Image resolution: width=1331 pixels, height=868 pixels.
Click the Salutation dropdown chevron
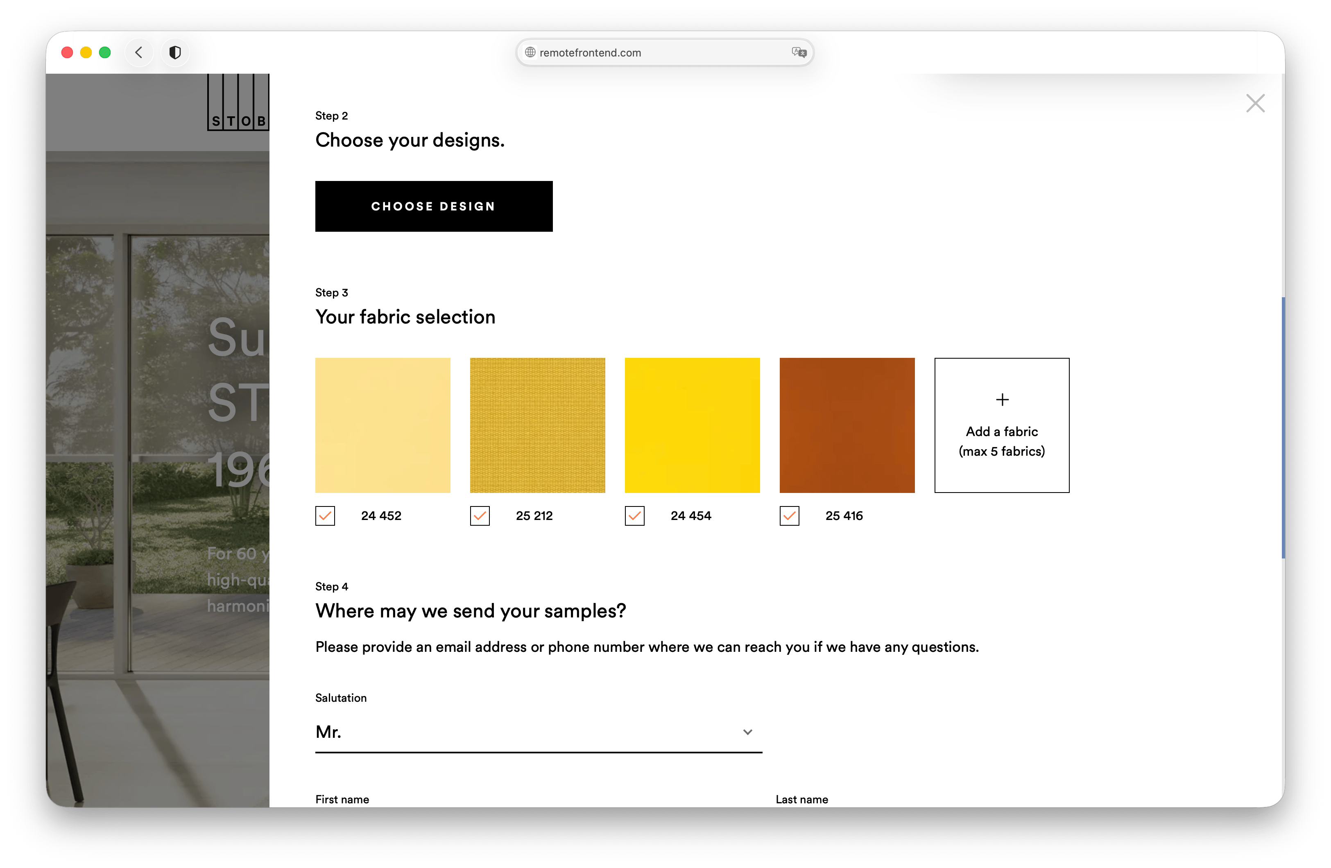(748, 732)
